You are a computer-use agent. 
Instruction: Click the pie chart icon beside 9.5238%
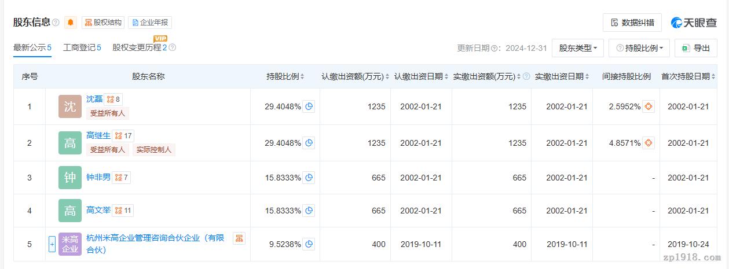click(309, 244)
